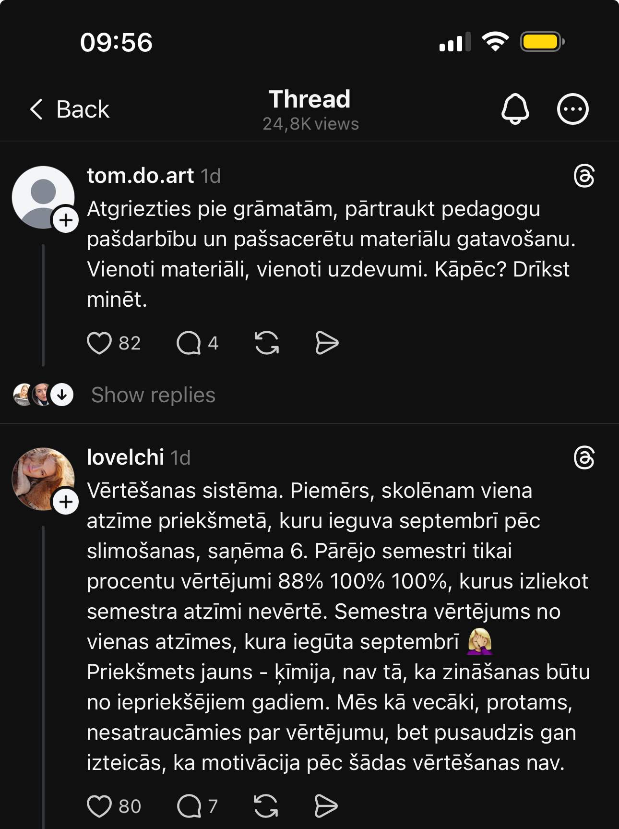Open comments on lovelchi's post
Viewport: 619px width, 829px height.
(189, 806)
